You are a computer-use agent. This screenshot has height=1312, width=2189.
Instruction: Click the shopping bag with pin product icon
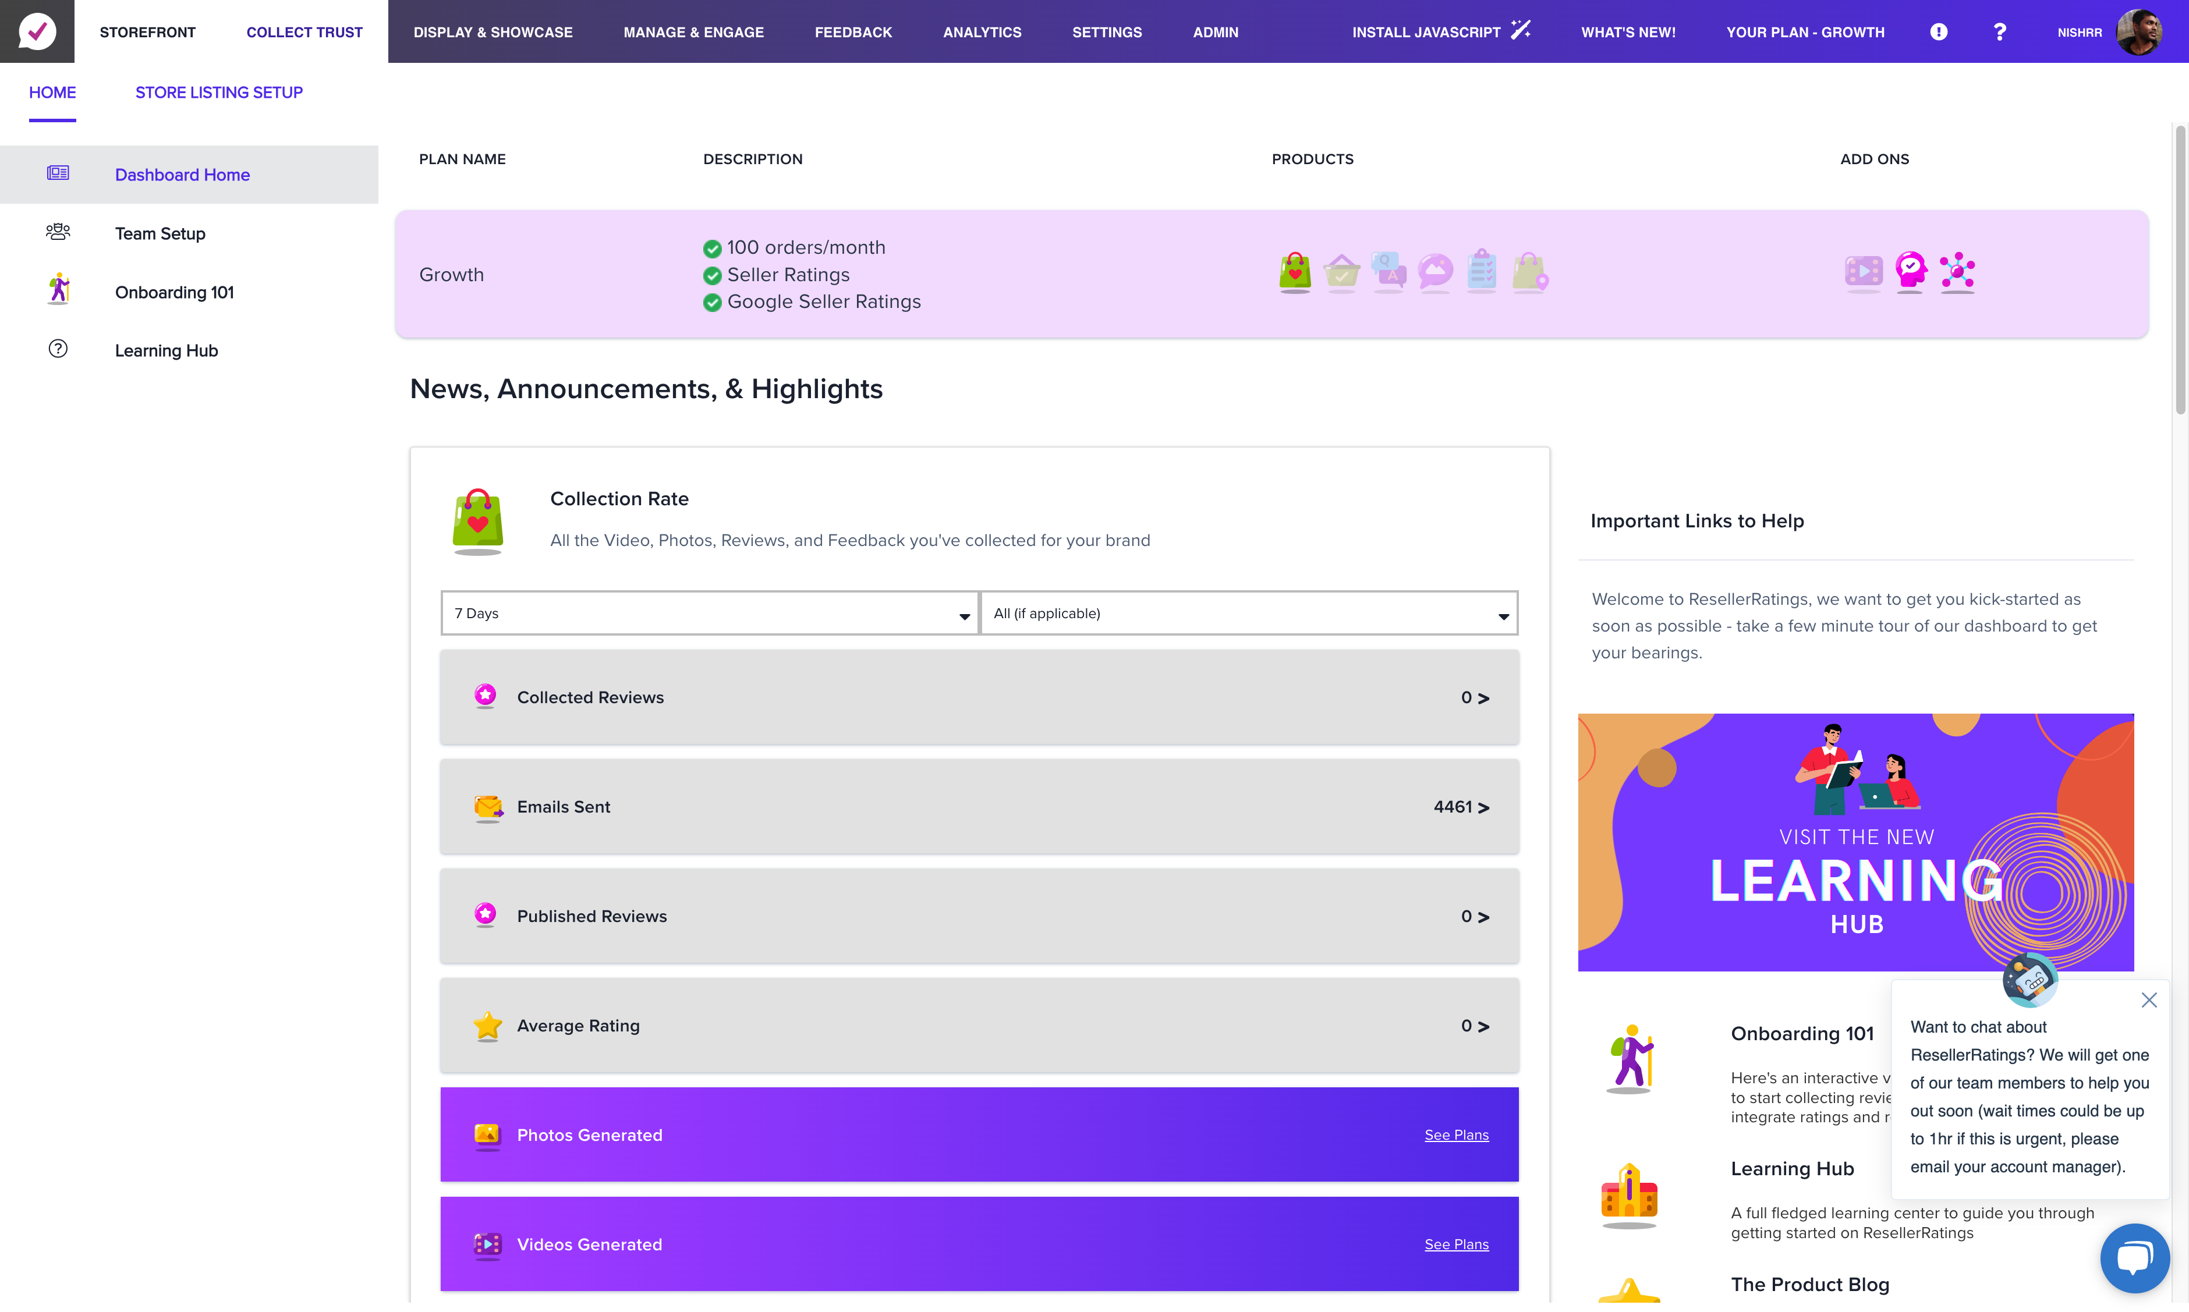pos(1531,272)
